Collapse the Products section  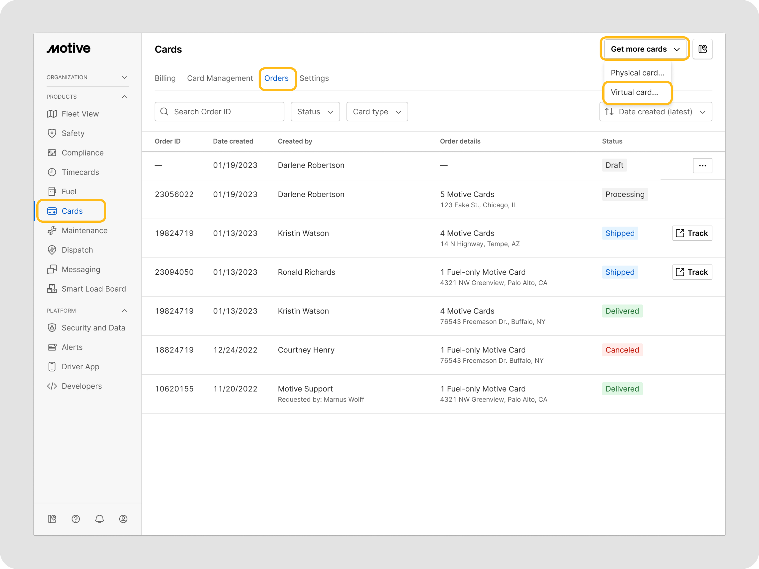coord(124,97)
